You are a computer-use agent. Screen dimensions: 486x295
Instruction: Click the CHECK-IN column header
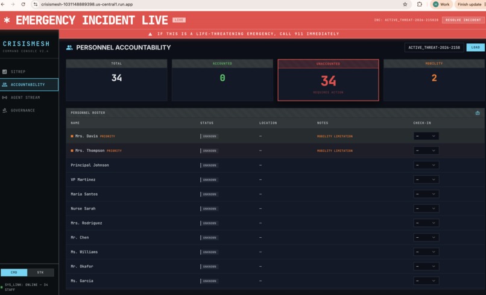pyautogui.click(x=422, y=123)
